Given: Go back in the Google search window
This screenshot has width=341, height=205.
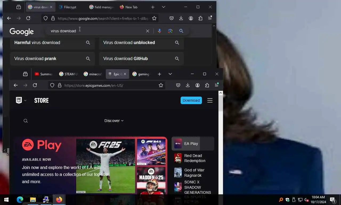Looking at the screenshot, I should (x=9, y=18).
